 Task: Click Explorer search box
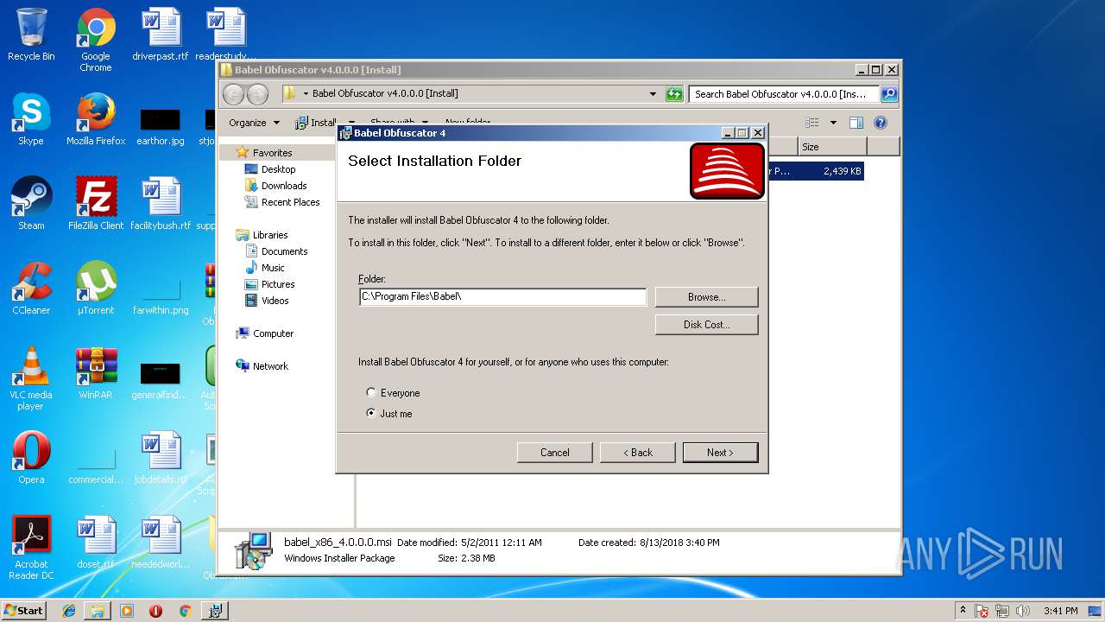pyautogui.click(x=784, y=94)
